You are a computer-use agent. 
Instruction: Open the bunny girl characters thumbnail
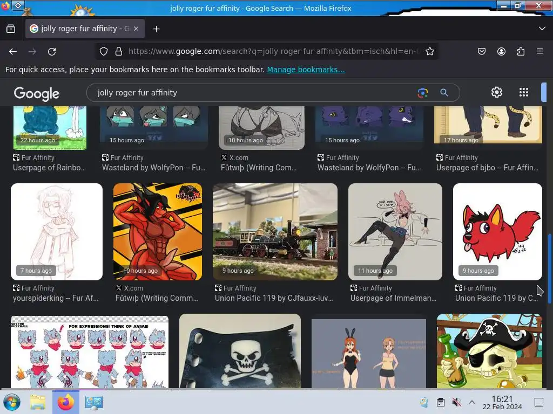369,354
